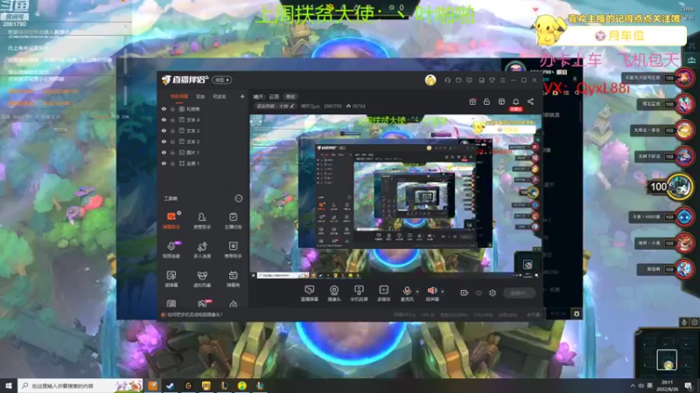This screenshot has height=393, width=700.
Task: Edit the game category pill with pencil
Action: [x=276, y=106]
